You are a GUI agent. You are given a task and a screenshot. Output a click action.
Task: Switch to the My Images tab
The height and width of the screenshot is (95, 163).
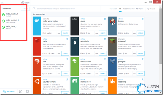(x=151, y=9)
